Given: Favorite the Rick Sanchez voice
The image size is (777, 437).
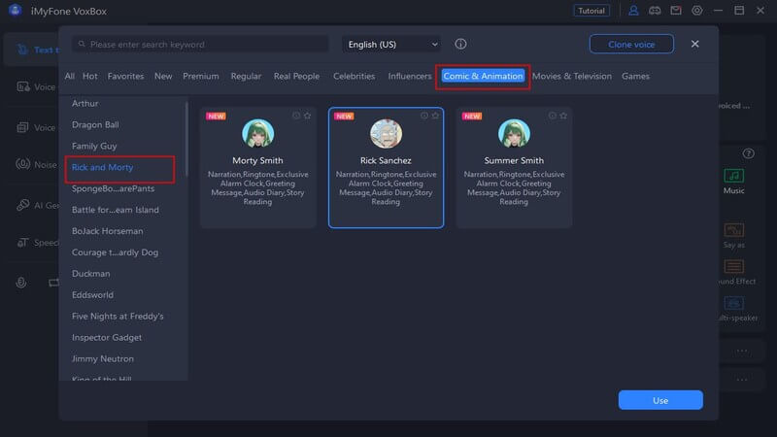Looking at the screenshot, I should point(435,116).
